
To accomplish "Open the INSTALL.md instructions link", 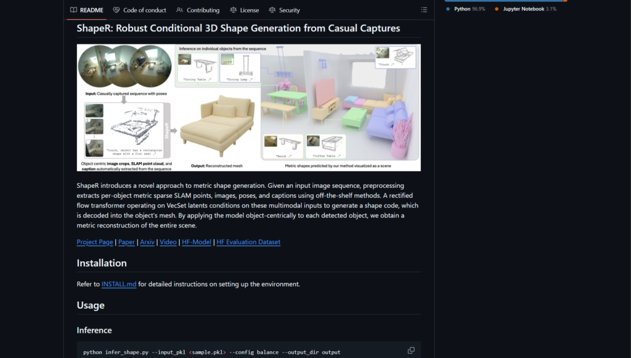I will 119,284.
